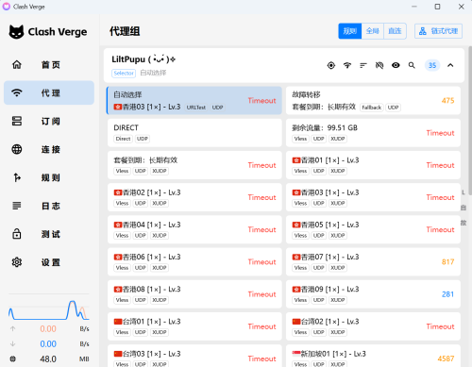Click the 35 node count badge

[x=432, y=65]
